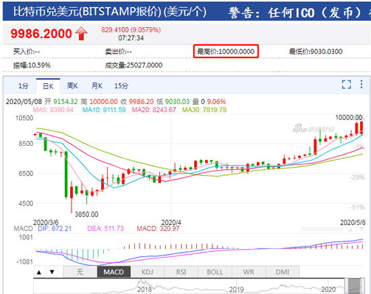
Task: Switch indicator to DMI
Action: point(283,272)
